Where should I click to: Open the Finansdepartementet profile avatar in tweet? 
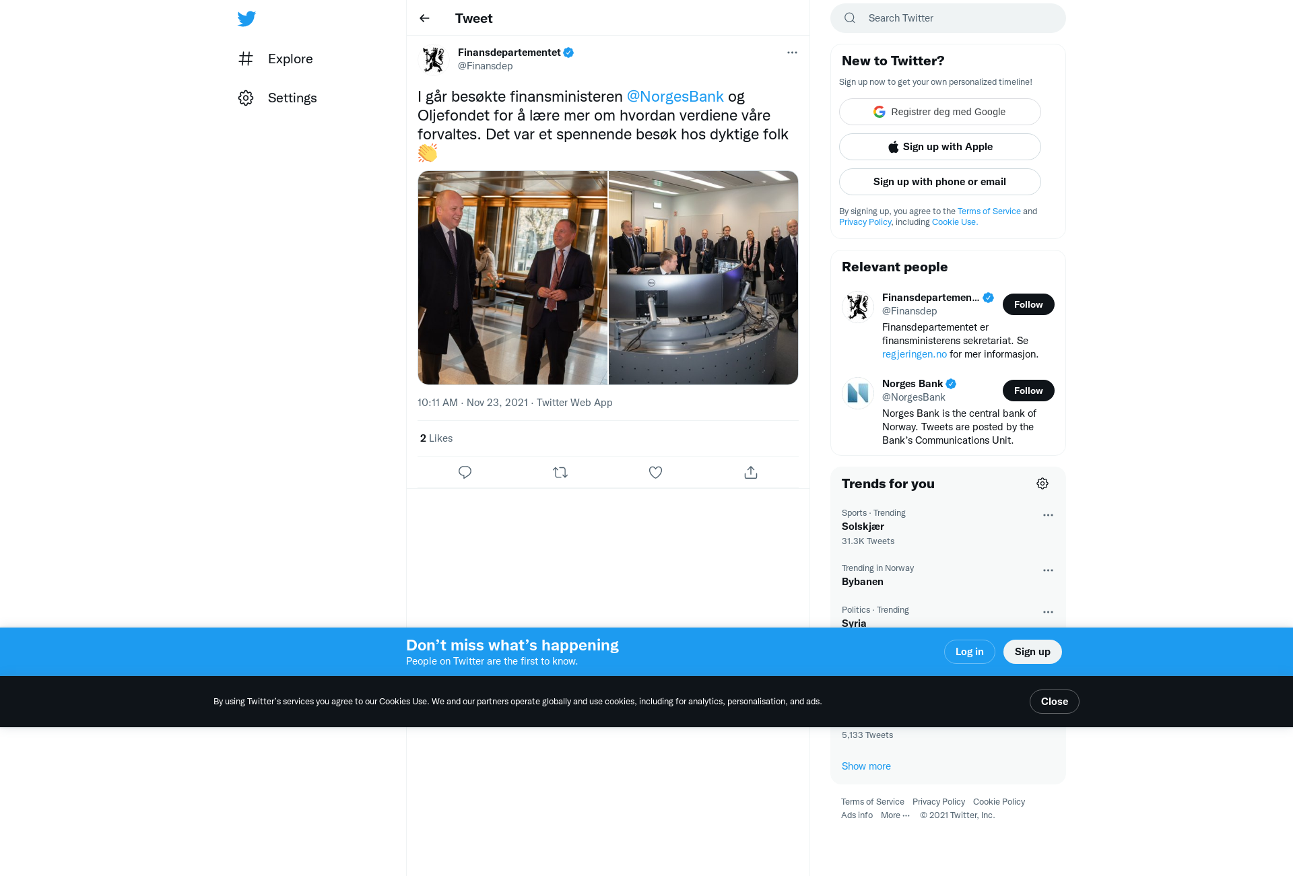tap(434, 59)
